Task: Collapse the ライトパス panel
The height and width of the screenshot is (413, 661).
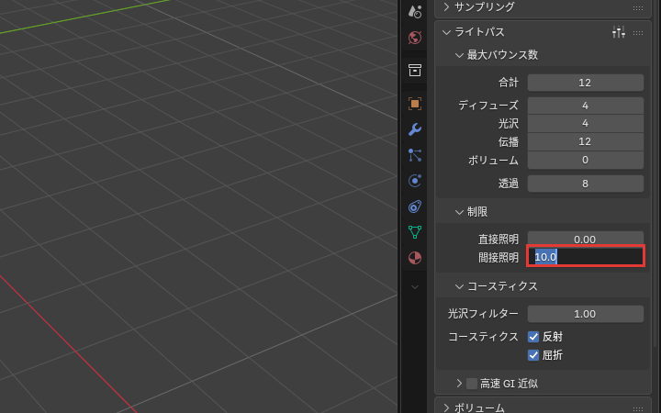Action: pyautogui.click(x=446, y=32)
